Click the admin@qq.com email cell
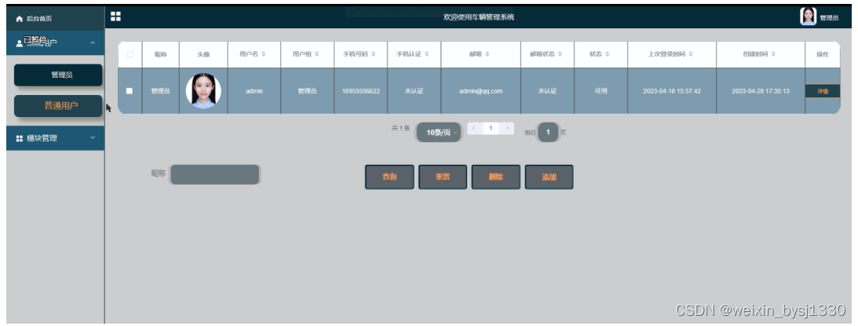This screenshot has width=858, height=326. tap(481, 91)
